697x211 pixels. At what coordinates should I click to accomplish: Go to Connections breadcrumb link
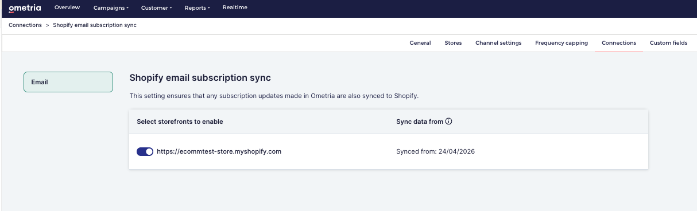tap(25, 25)
